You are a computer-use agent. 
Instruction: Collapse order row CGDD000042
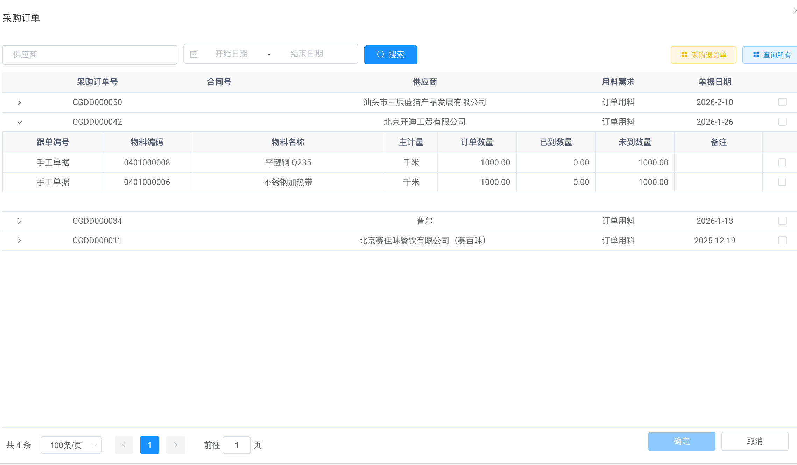[20, 122]
